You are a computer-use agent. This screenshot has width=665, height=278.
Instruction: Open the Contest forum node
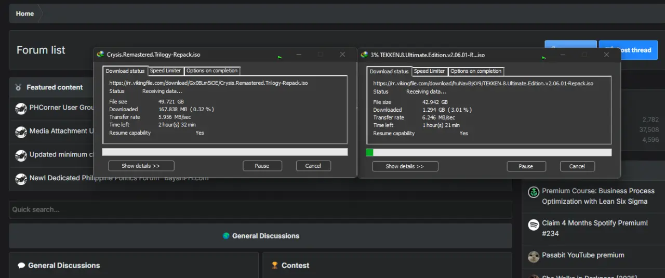point(295,266)
